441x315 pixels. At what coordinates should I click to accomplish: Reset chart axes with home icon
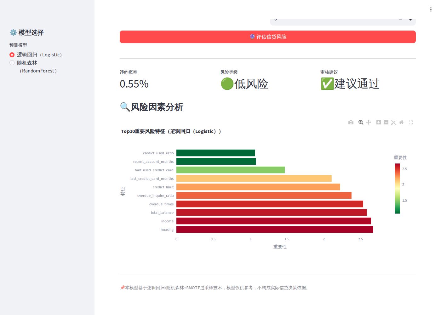pyautogui.click(x=401, y=122)
